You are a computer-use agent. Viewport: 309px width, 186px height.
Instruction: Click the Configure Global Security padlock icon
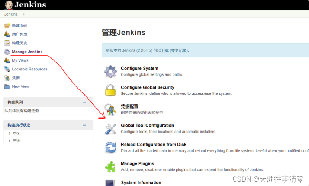point(110,90)
